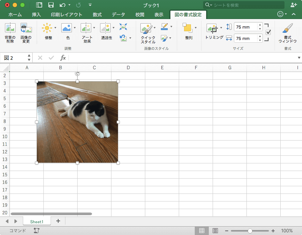Expand the Transparency (透過性) dropdown arrow
Viewport: 302px width, 235px height.
(113, 28)
